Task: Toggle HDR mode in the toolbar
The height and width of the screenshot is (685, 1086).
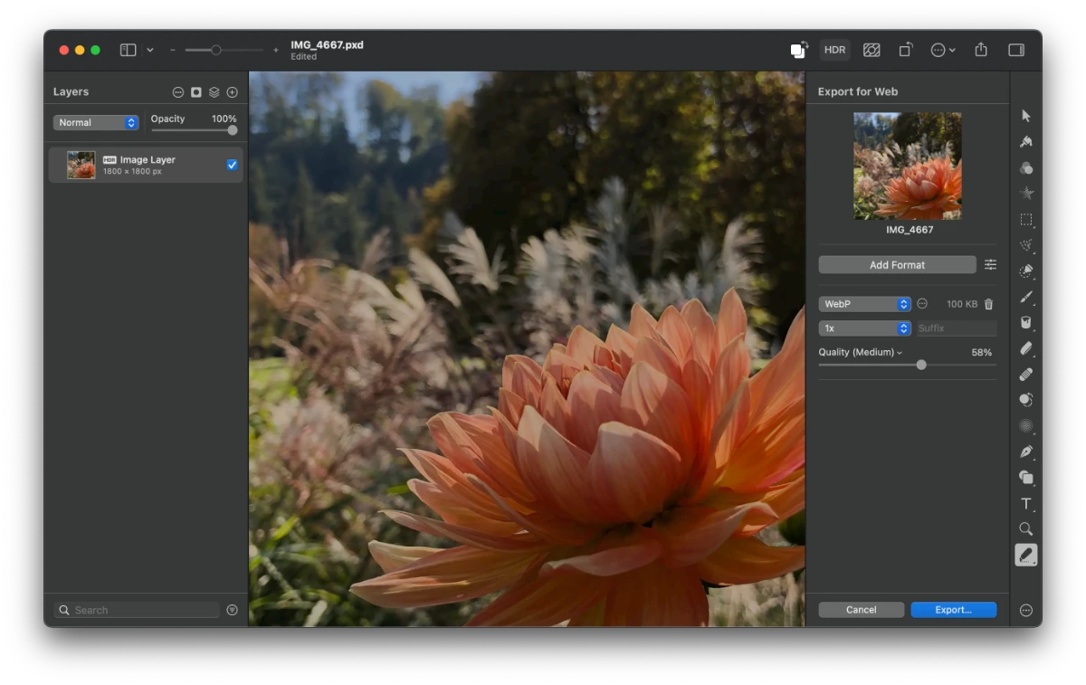Action: pyautogui.click(x=834, y=50)
